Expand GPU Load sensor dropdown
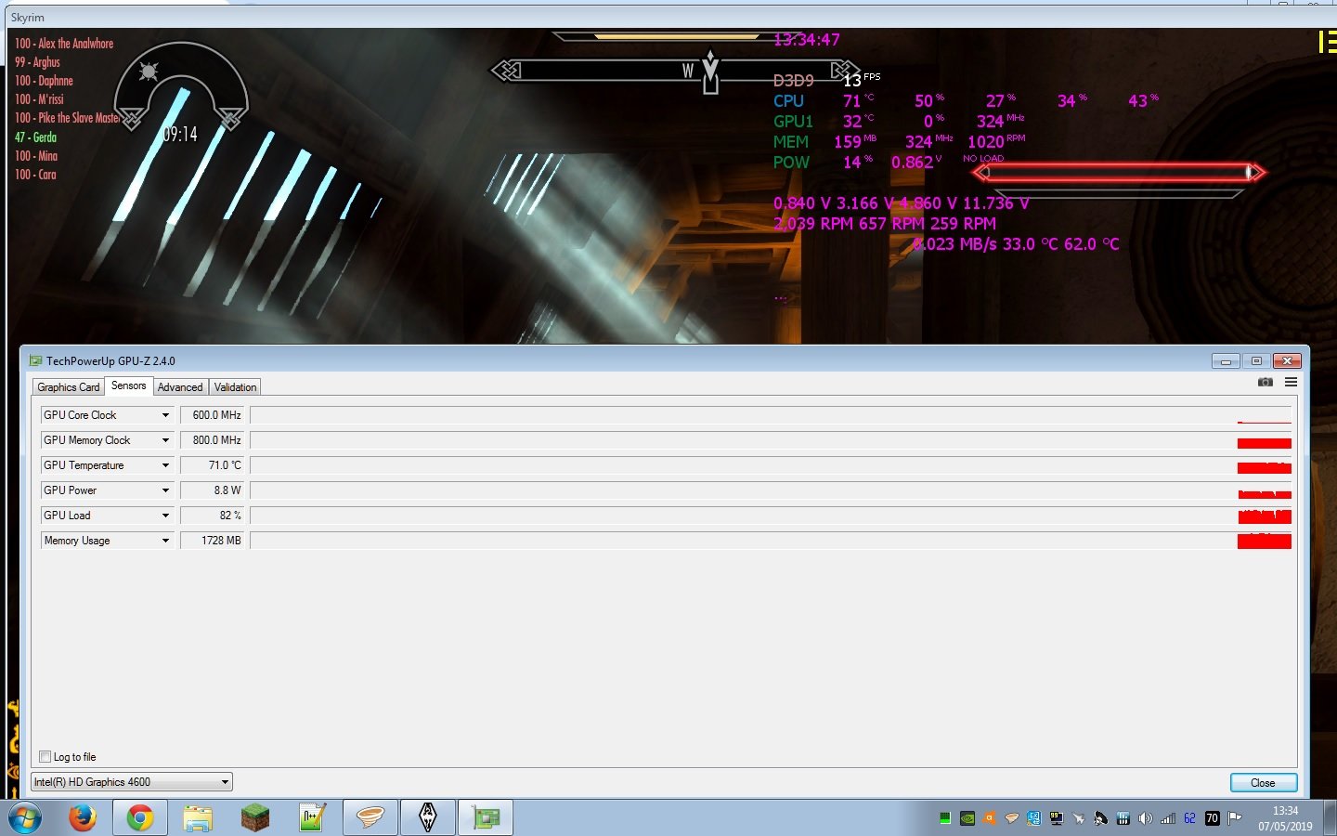This screenshot has height=836, width=1337. click(x=166, y=516)
